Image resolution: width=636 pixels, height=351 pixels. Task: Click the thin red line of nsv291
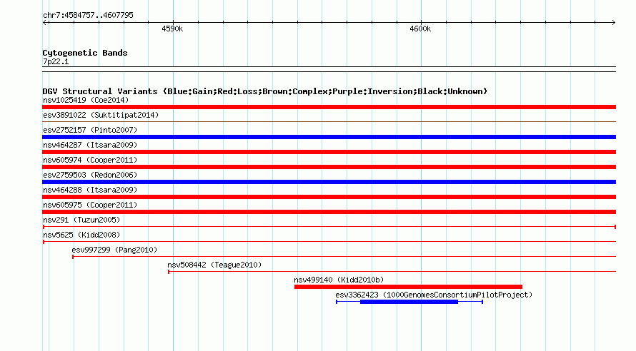pos(329,227)
